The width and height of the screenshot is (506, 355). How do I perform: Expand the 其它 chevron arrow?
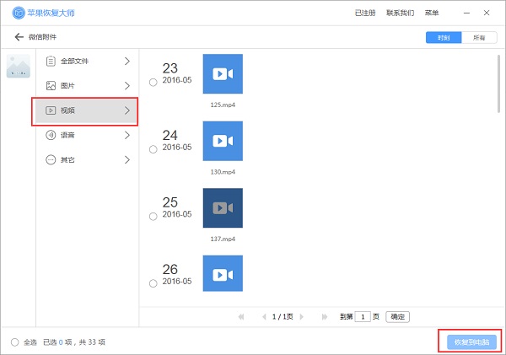(127, 159)
